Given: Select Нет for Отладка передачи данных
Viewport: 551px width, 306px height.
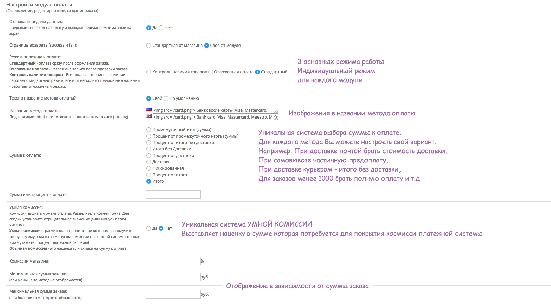Looking at the screenshot, I should coord(161,28).
